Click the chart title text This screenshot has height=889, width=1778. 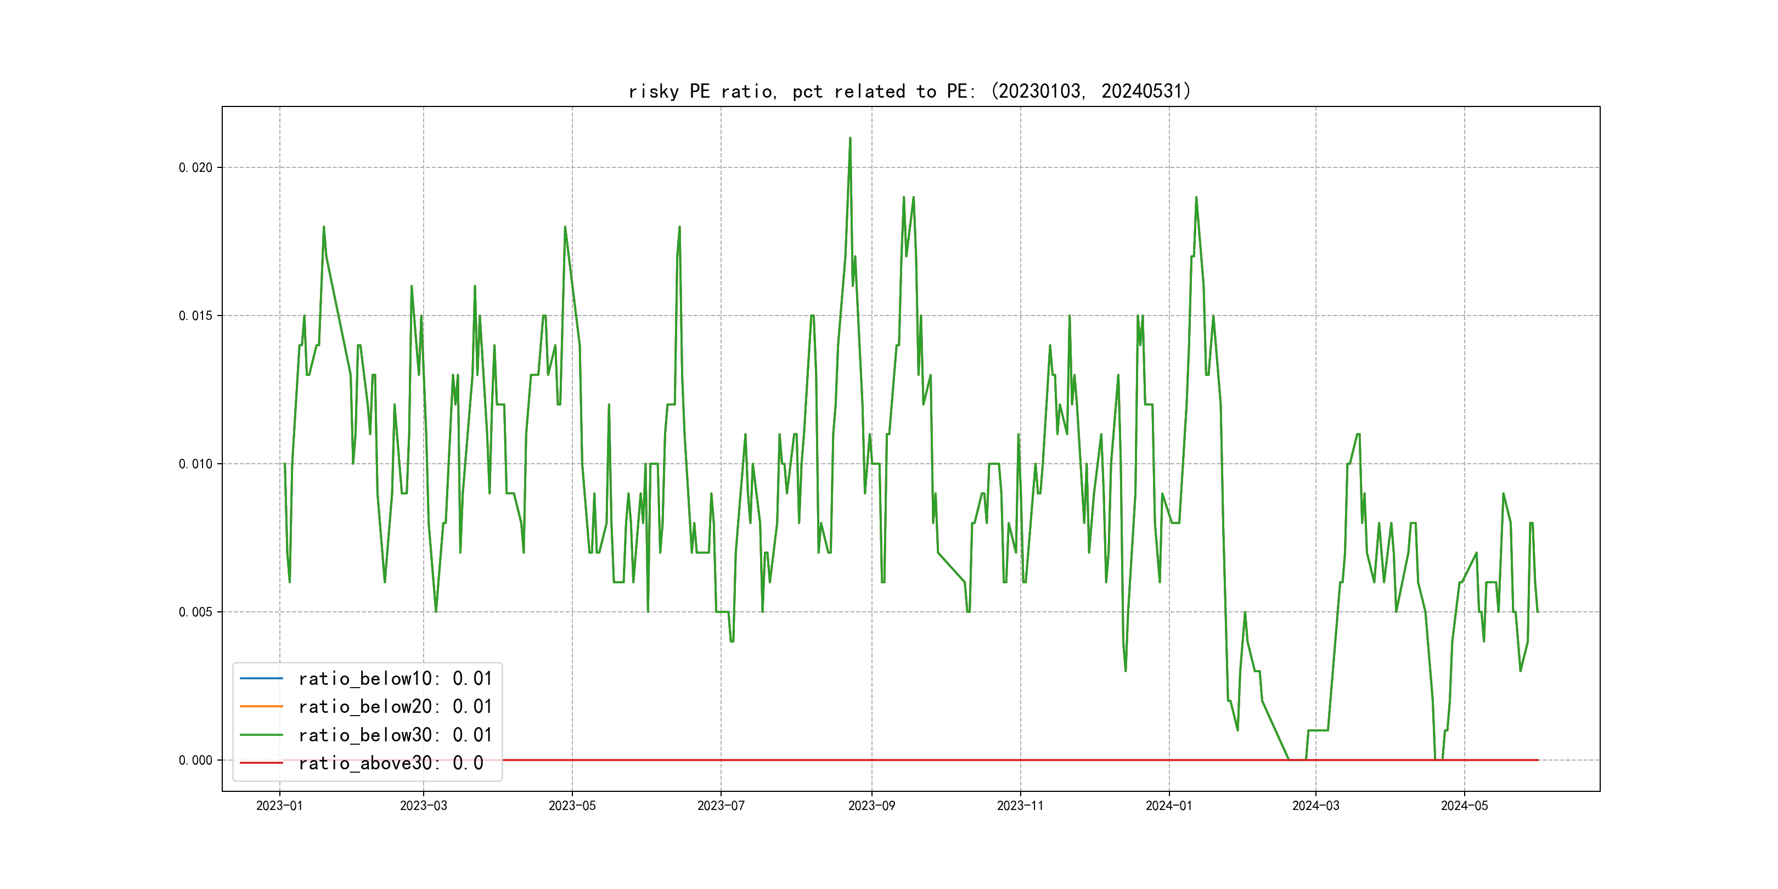tap(910, 91)
